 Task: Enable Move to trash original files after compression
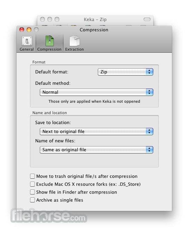32,176
